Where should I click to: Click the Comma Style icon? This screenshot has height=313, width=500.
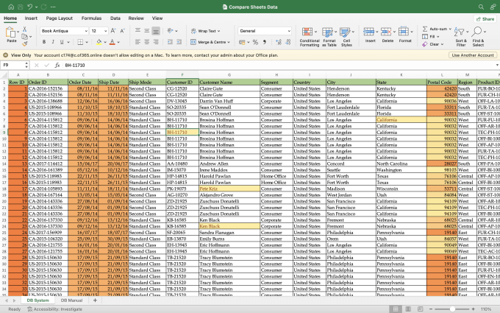click(265, 42)
